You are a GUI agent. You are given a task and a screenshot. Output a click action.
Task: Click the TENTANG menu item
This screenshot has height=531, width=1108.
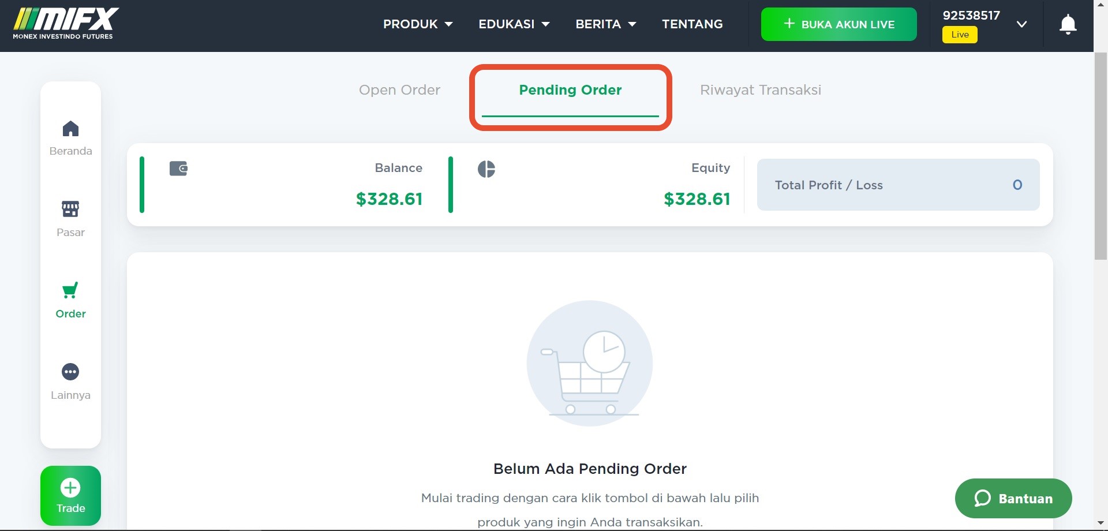point(692,24)
